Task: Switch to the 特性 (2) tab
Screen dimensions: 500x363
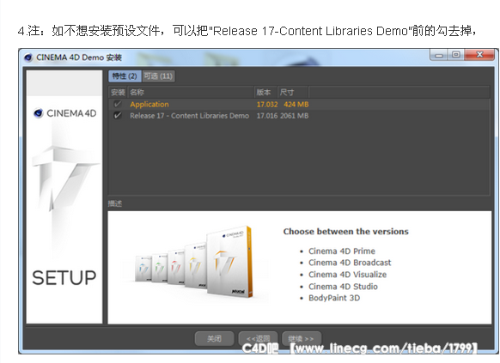Action: (x=125, y=76)
